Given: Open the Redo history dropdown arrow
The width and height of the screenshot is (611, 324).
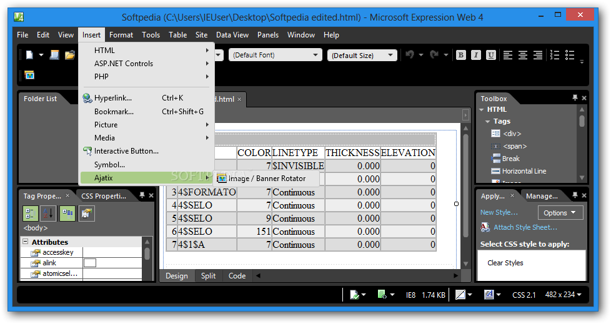Looking at the screenshot, I should (446, 55).
